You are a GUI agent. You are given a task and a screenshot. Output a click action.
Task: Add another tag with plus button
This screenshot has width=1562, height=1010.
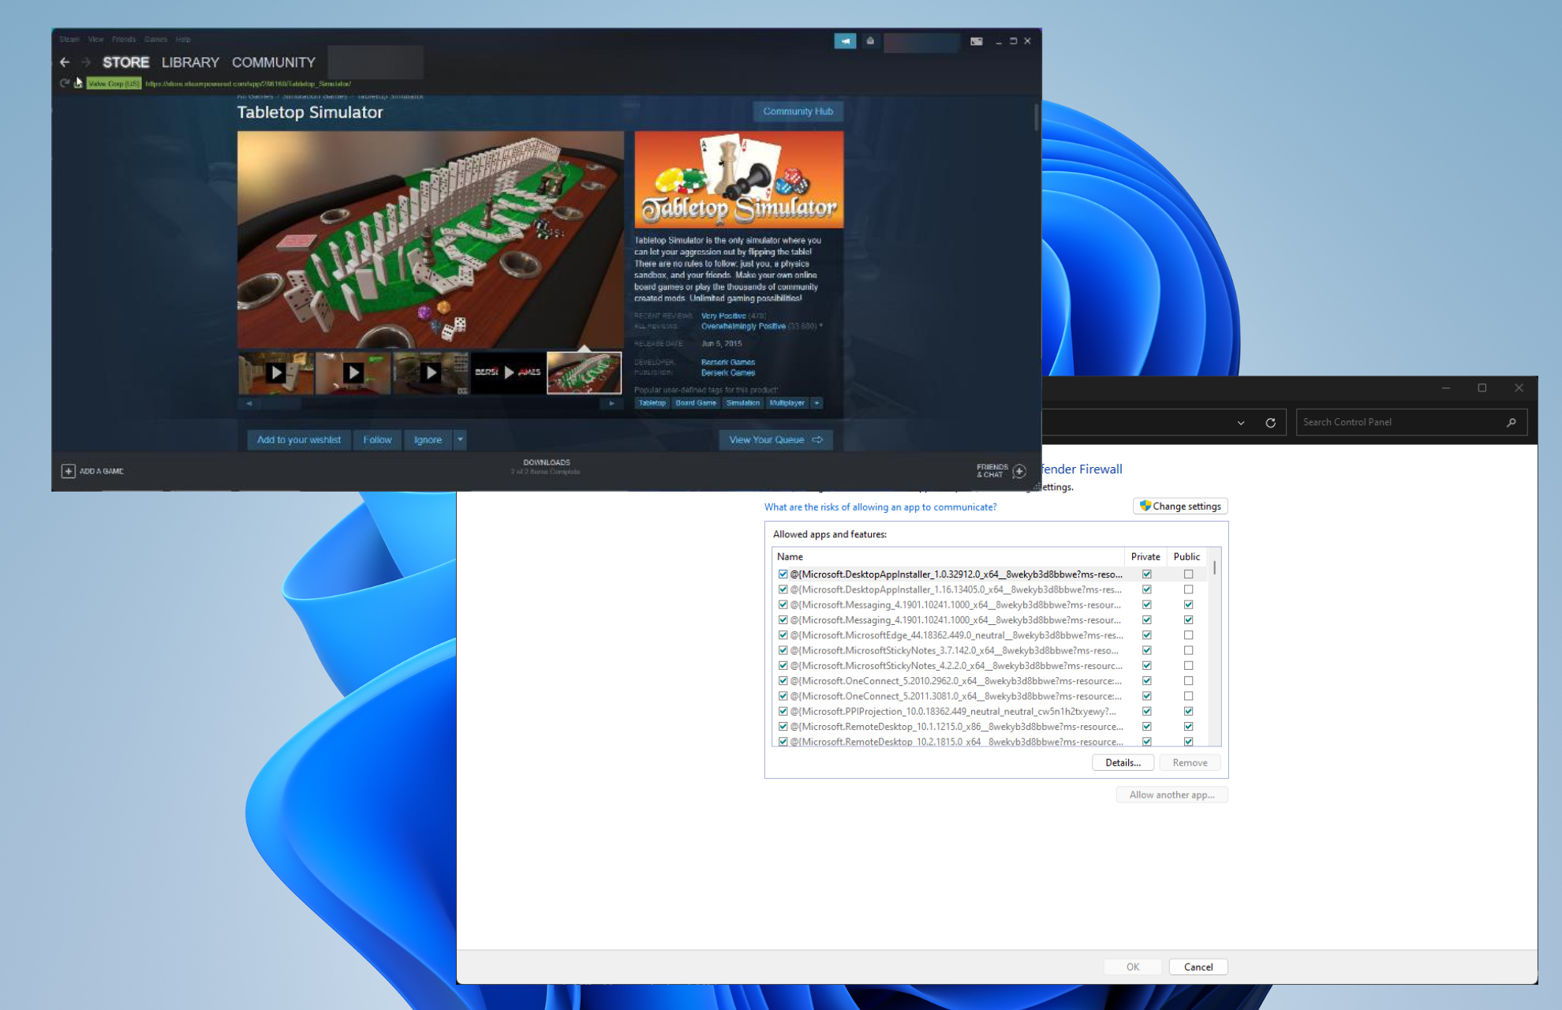(817, 403)
